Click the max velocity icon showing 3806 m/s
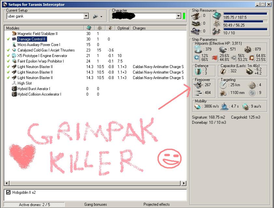This screenshot has width=274, height=208. [198, 106]
